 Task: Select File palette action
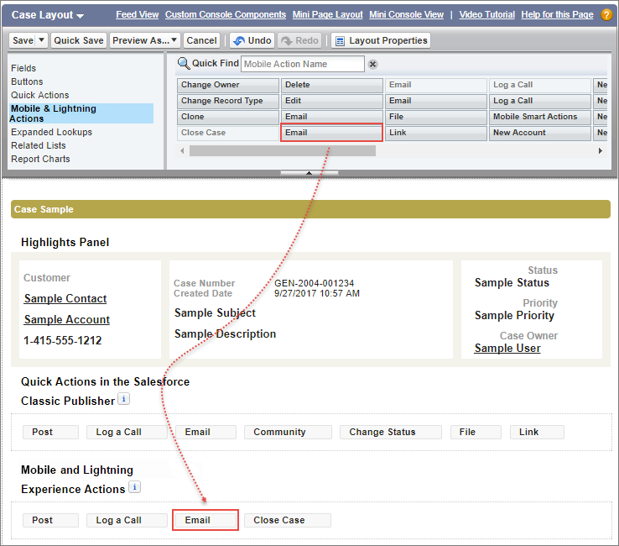pos(436,117)
